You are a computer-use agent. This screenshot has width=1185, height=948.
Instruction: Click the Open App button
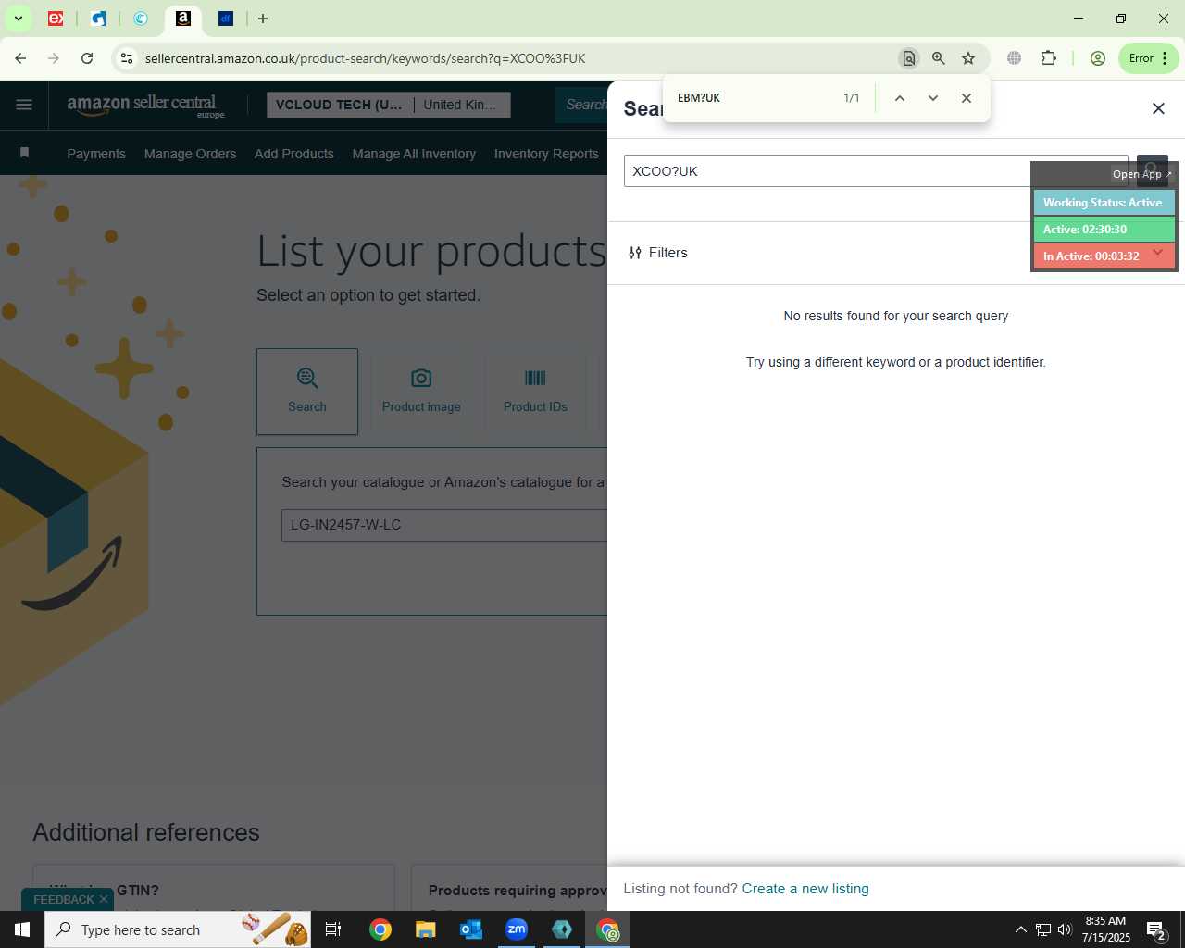pyautogui.click(x=1141, y=174)
